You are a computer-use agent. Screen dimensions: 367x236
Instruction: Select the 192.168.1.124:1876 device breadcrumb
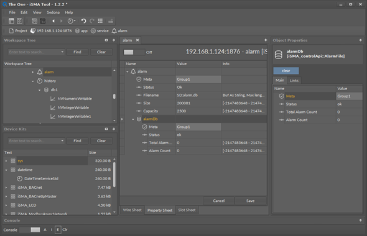[x=51, y=31]
